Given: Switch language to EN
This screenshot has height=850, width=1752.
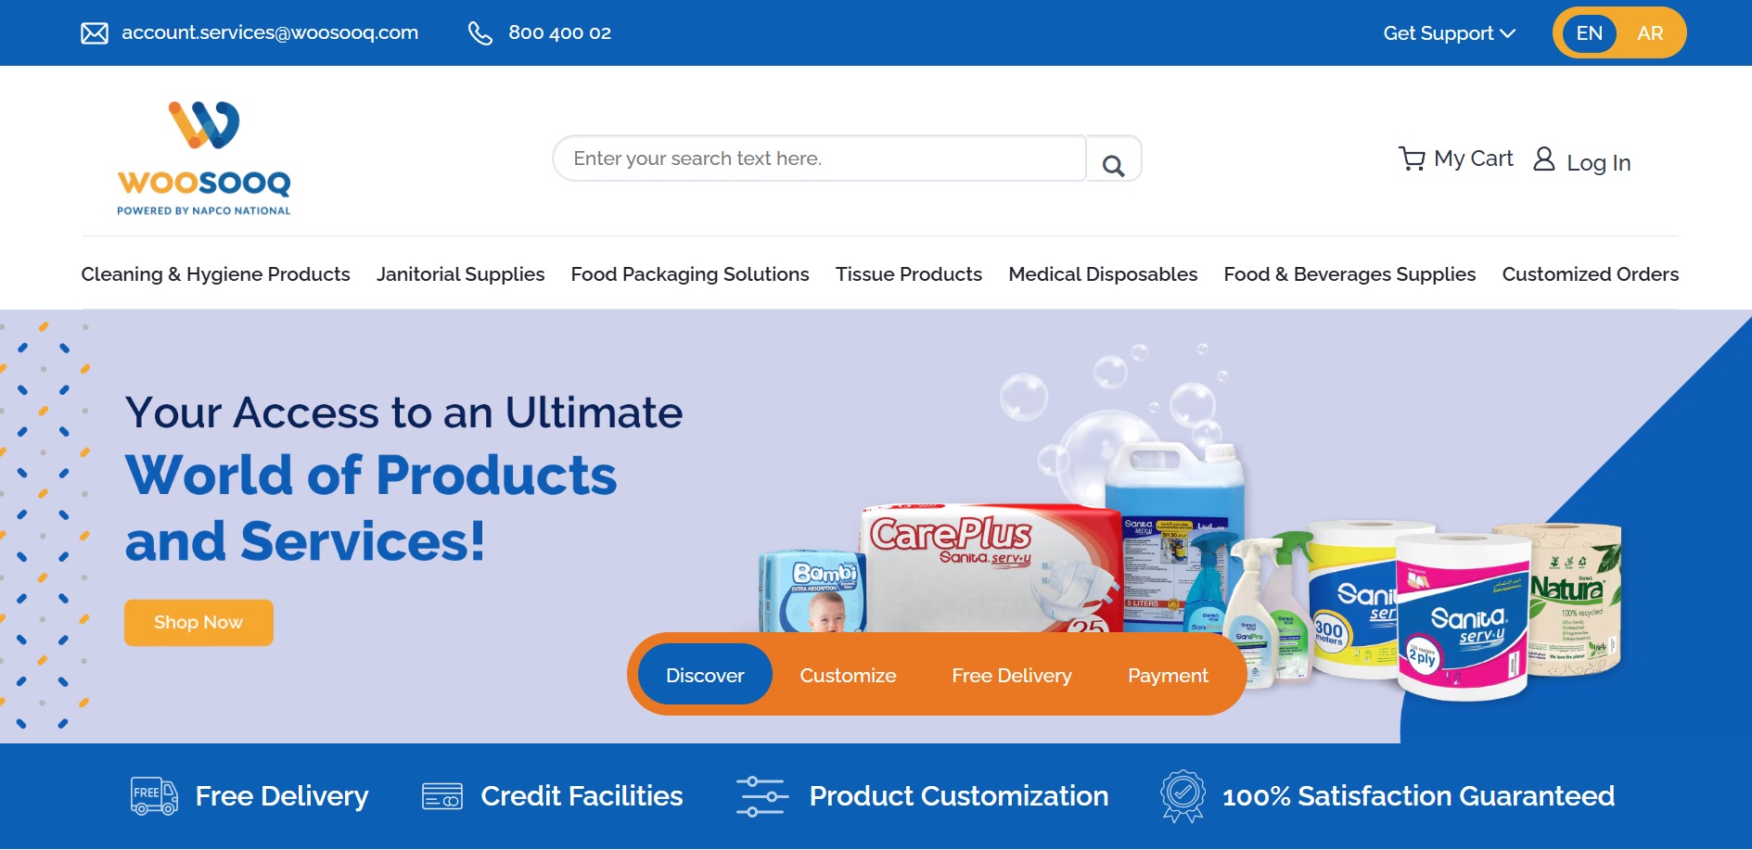Looking at the screenshot, I should [1589, 33].
